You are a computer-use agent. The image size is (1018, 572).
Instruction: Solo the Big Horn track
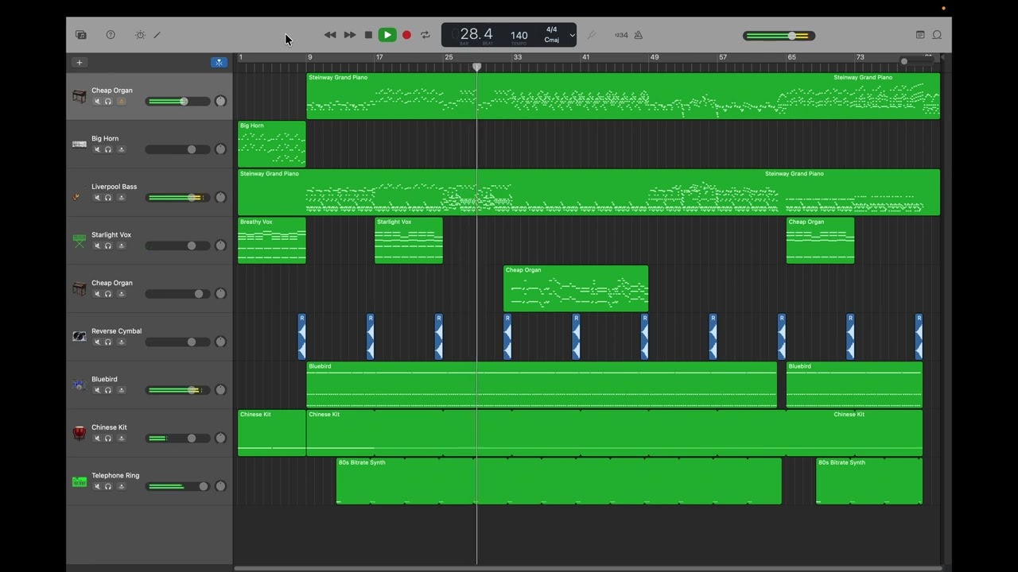point(108,149)
